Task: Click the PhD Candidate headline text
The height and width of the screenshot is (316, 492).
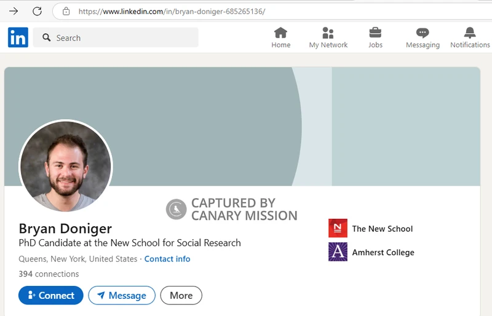Action: coord(130,243)
